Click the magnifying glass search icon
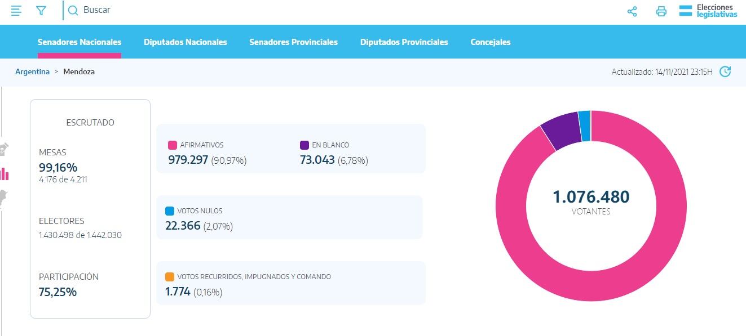 (x=73, y=10)
